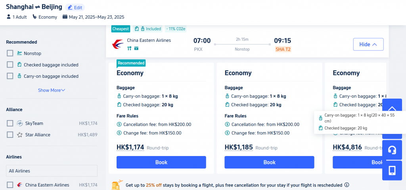406x190 pixels.
Task: Open customer support headset icon
Action: point(392,150)
